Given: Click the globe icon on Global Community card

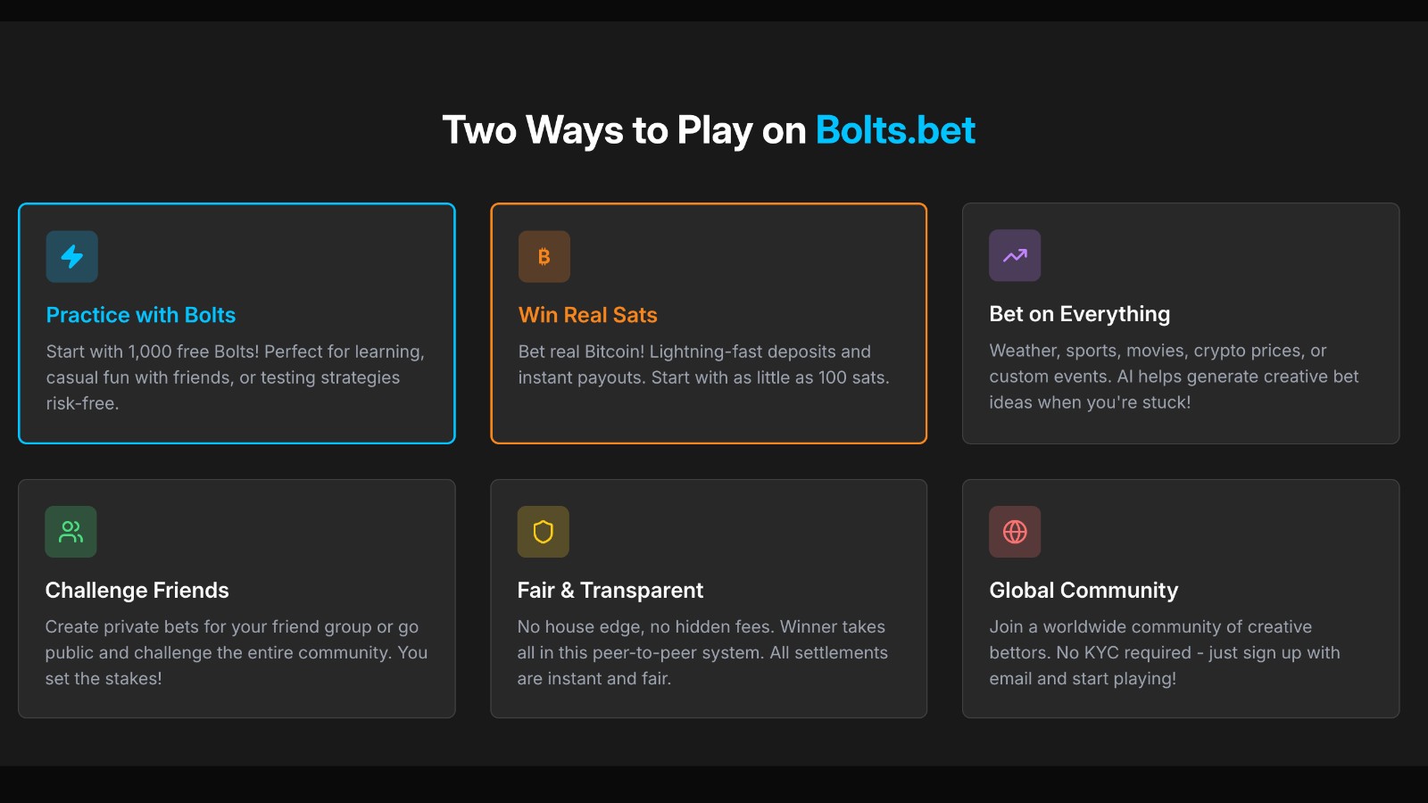Looking at the screenshot, I should [x=1015, y=531].
